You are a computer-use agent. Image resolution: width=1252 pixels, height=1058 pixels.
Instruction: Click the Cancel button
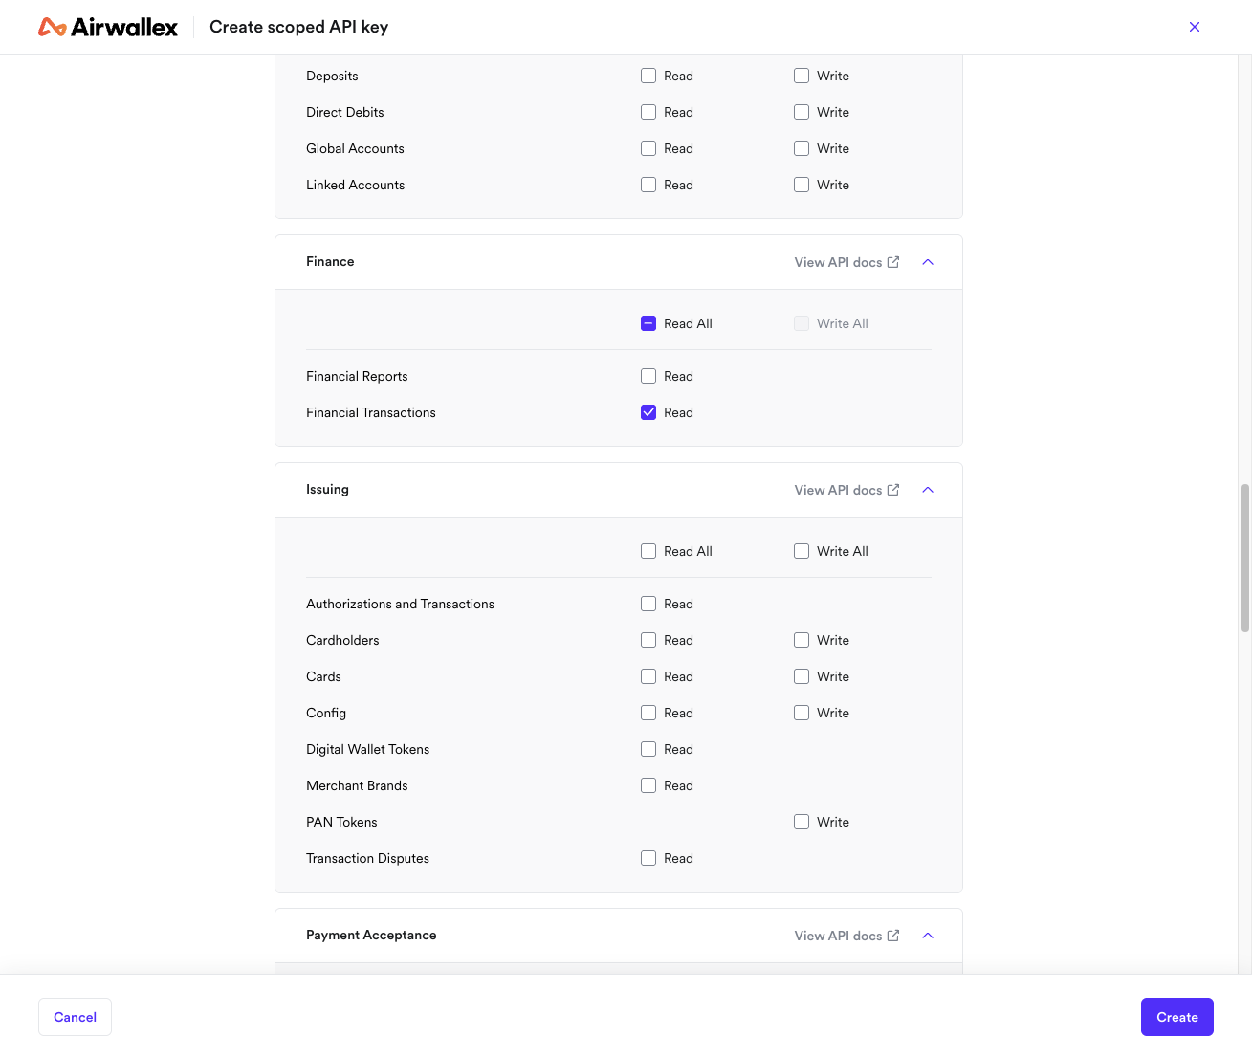coord(75,1017)
